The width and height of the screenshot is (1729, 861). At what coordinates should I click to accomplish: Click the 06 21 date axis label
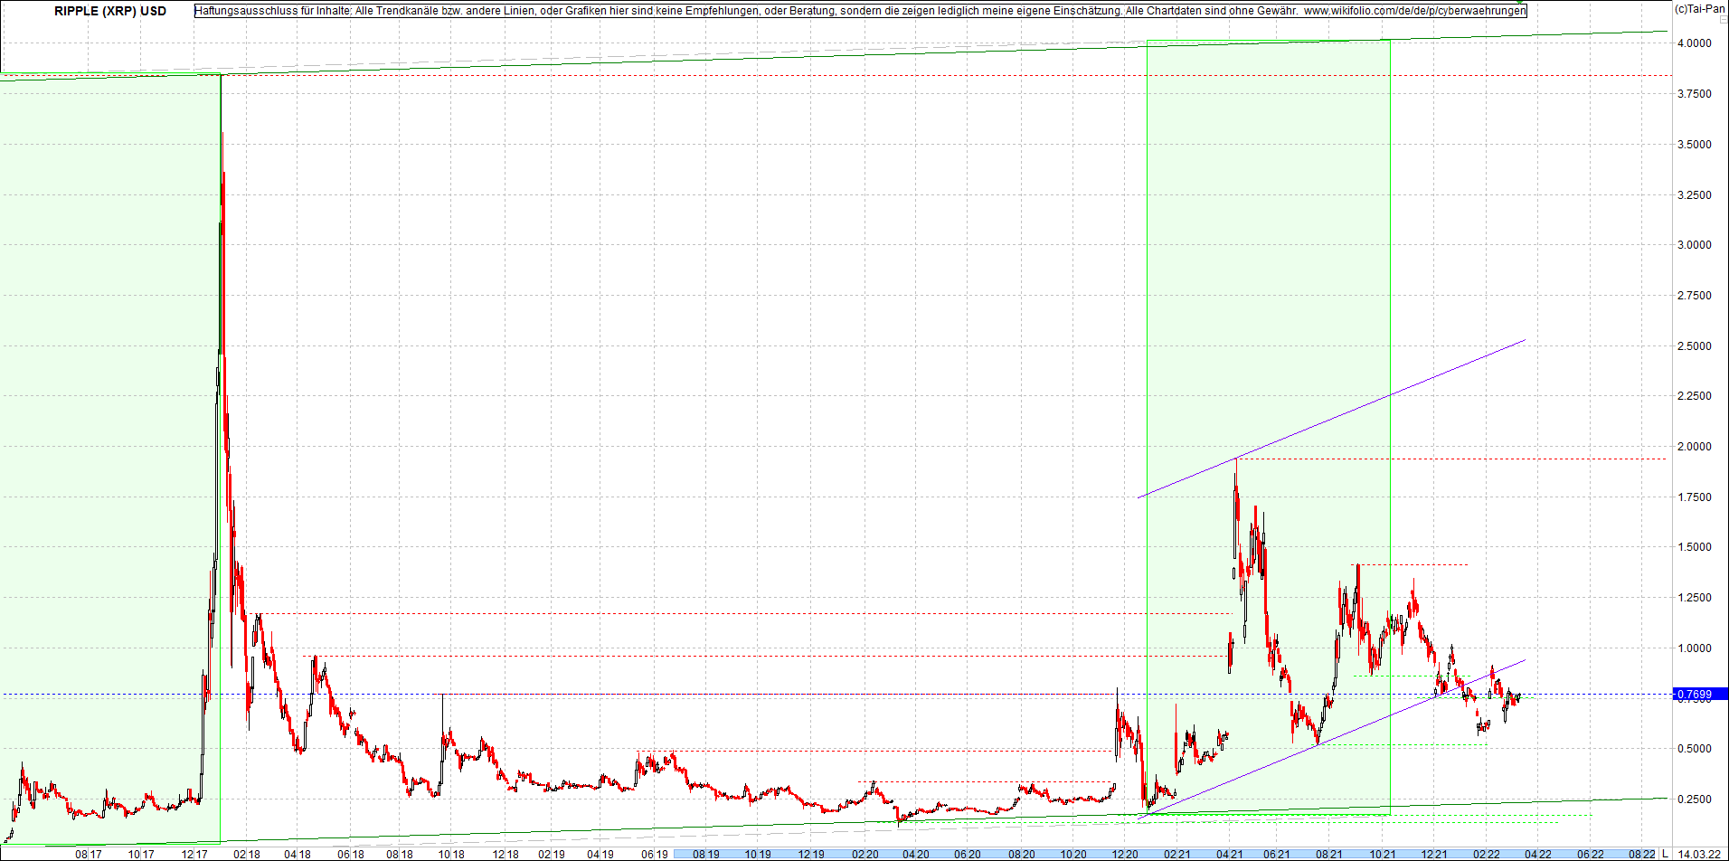(1277, 854)
